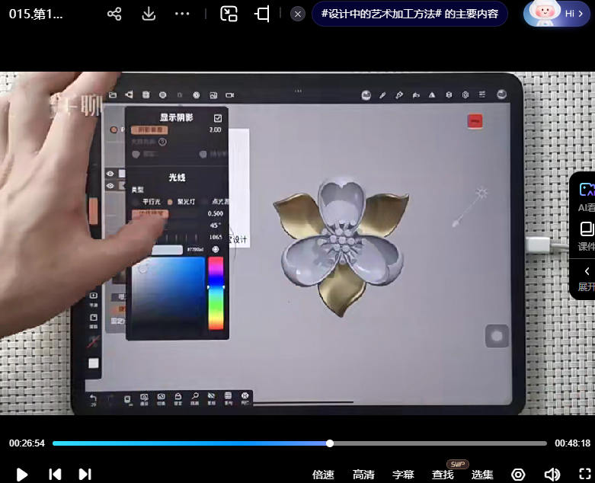Switch to picture-in-picture mini window

click(x=229, y=14)
